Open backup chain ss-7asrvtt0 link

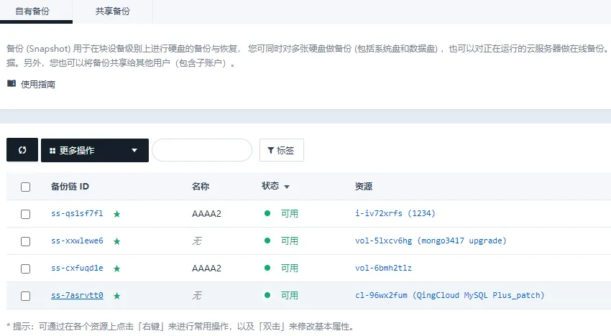click(77, 295)
